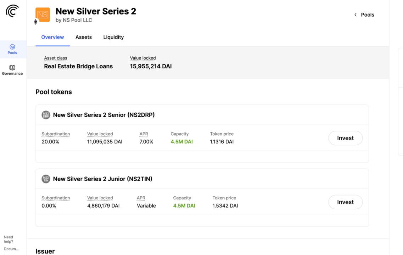
Task: Click the NS2TIN junior token icon
Action: [x=46, y=179]
